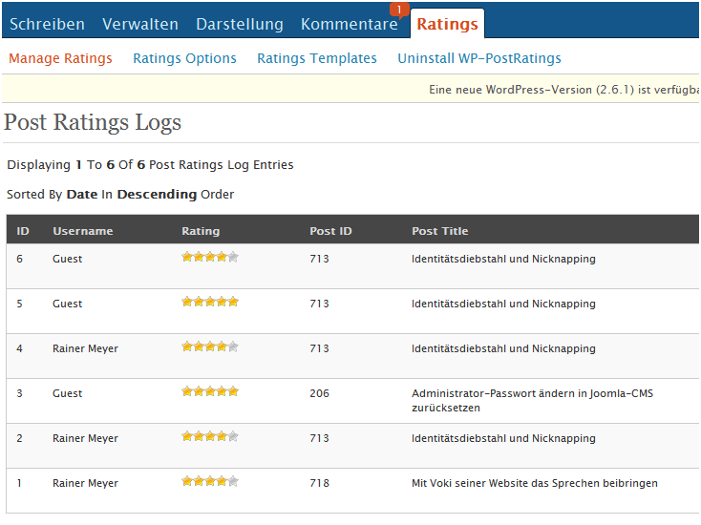Select Rainer Meyer in row ID 1
701x525 pixels.
click(x=85, y=483)
